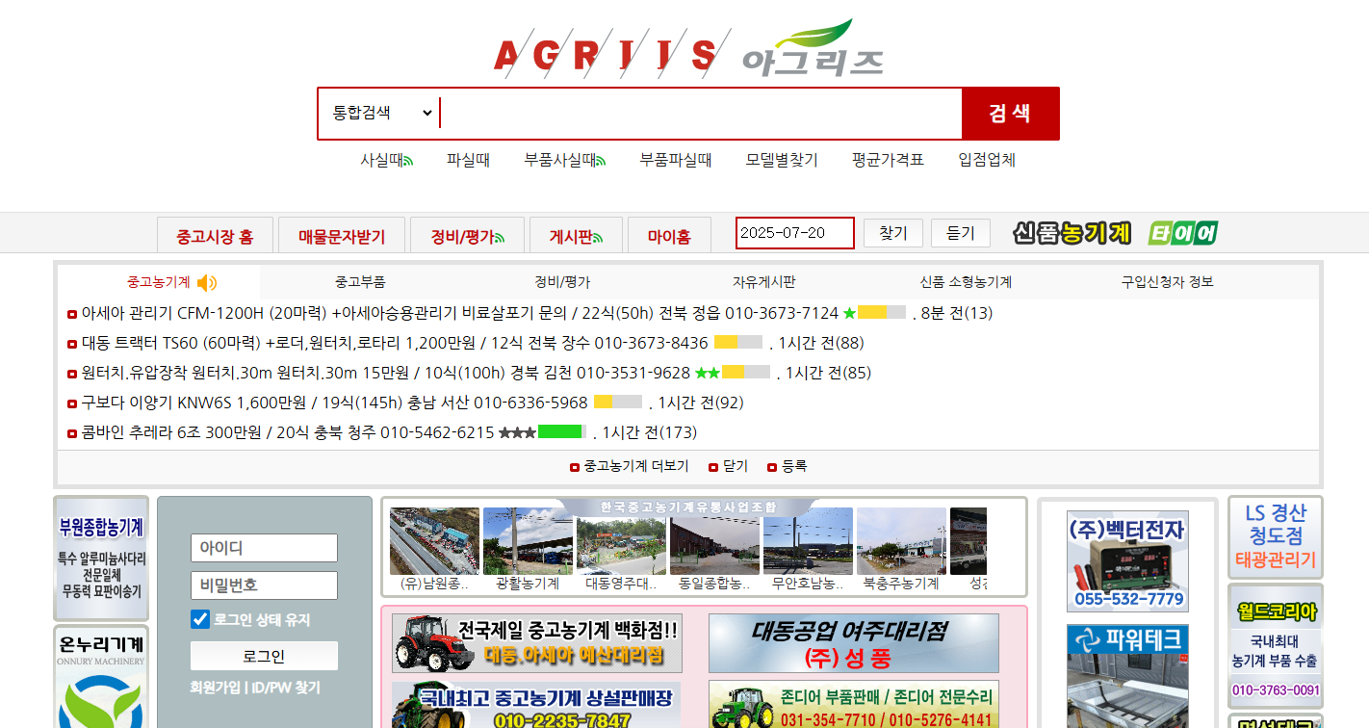Click the green 타이어 badge icon
Screen dimensions: 1369x728
click(x=1183, y=233)
